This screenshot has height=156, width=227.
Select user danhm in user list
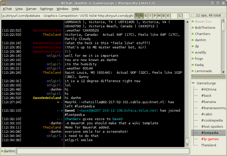[200, 40]
